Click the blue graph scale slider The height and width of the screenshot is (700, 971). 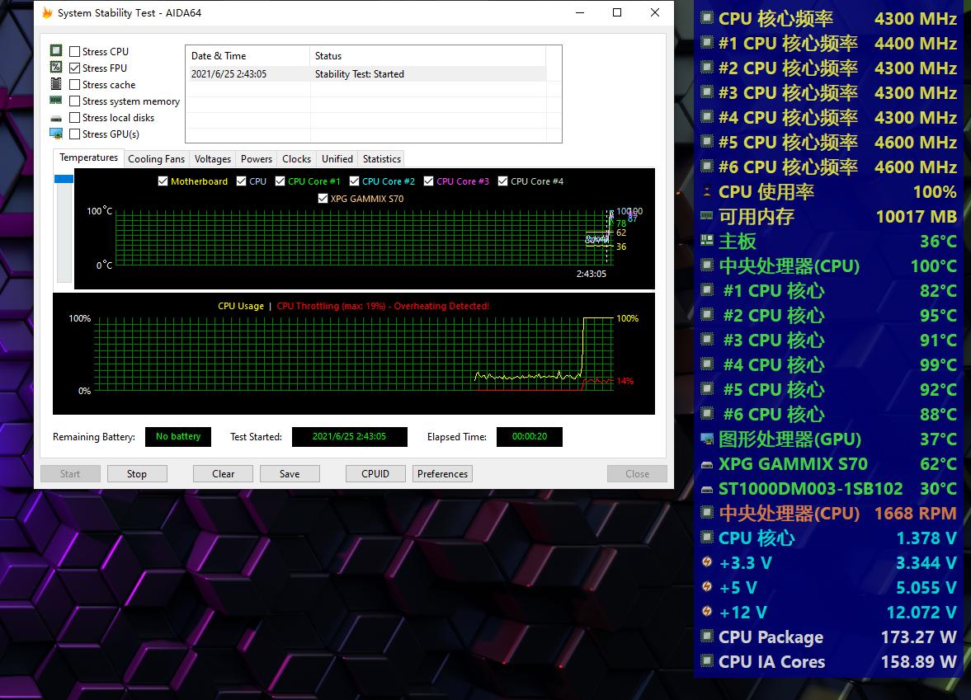[x=64, y=179]
